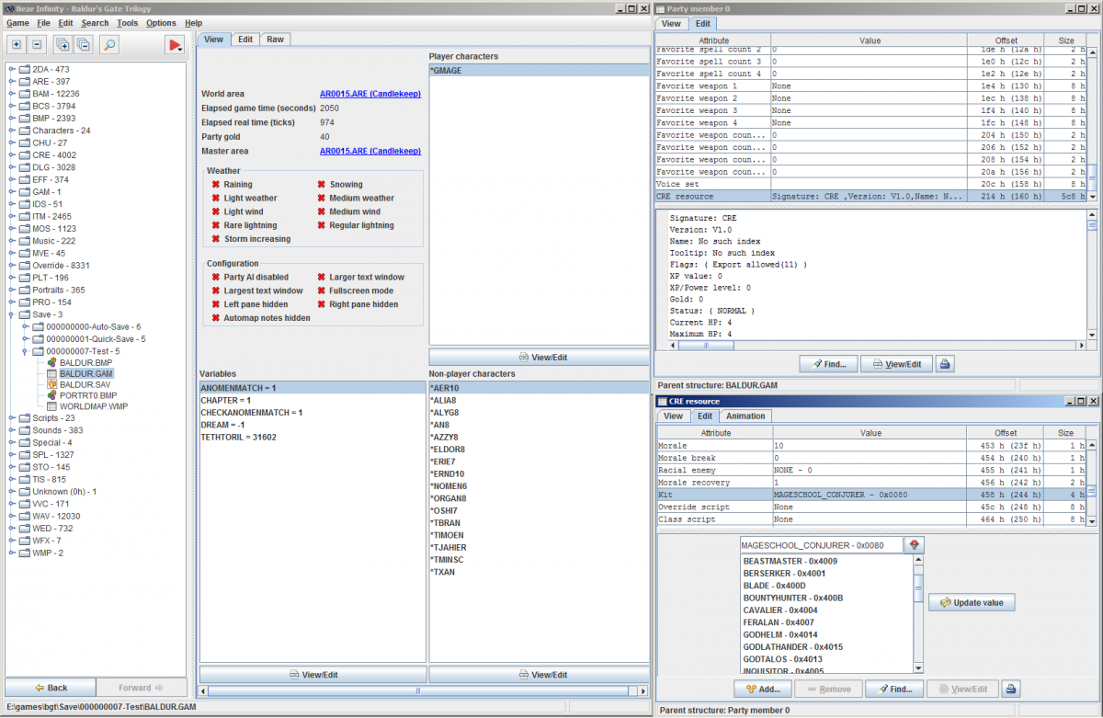
Task: Click the 000000000-Auto-Save folder icon
Action: (x=38, y=326)
